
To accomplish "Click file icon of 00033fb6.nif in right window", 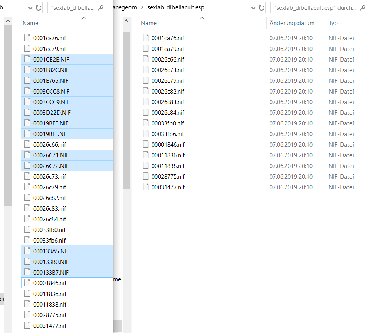I will [146, 134].
